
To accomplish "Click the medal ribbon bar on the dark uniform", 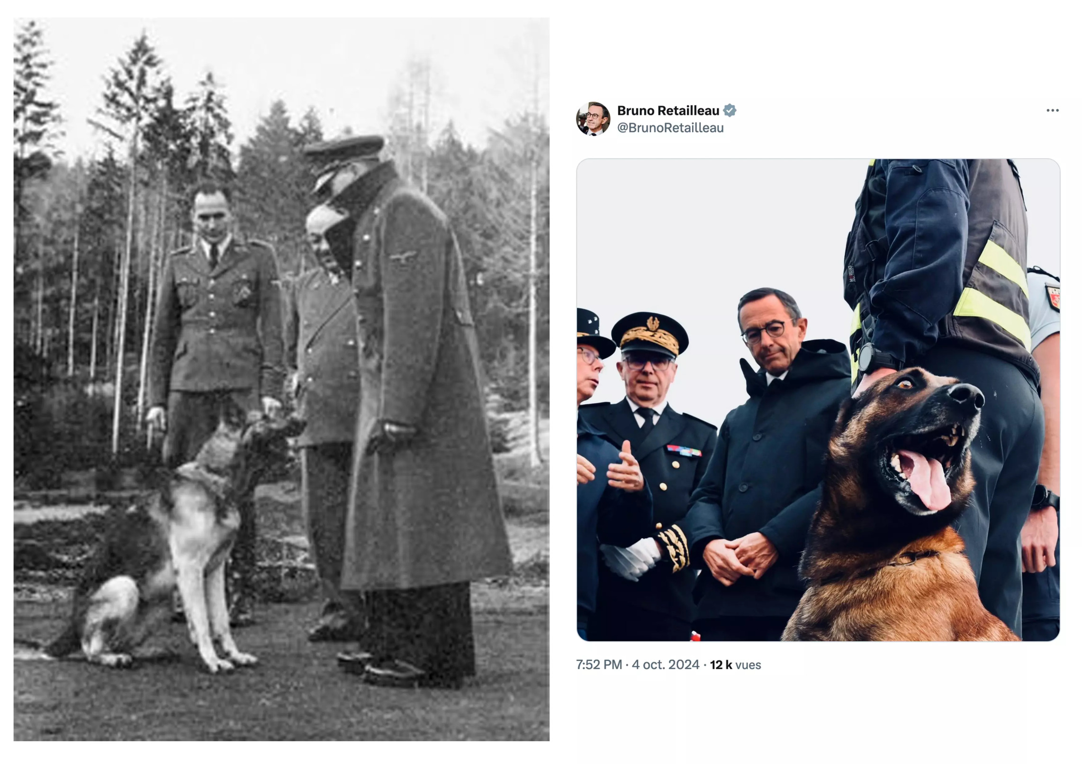I will pos(684,451).
